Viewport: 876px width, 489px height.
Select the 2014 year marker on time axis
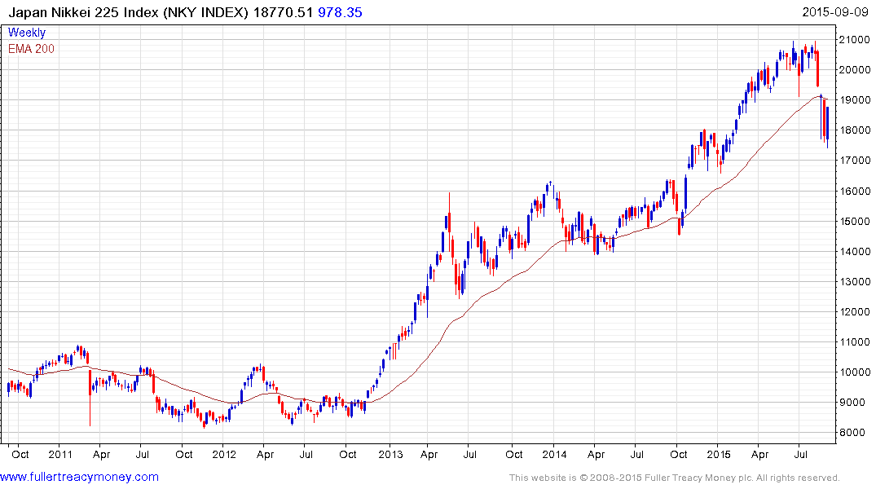[555, 453]
